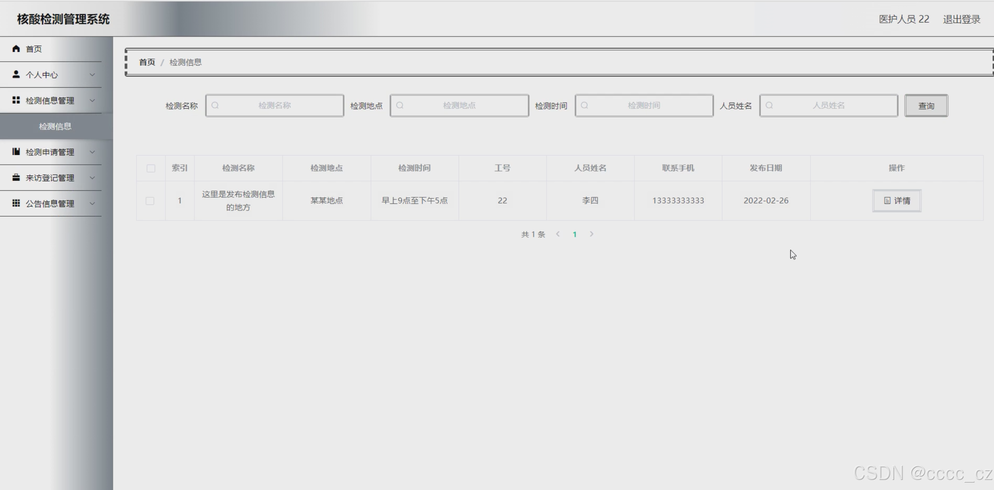Focus the 检测地点 search input
The height and width of the screenshot is (490, 994).
point(459,106)
